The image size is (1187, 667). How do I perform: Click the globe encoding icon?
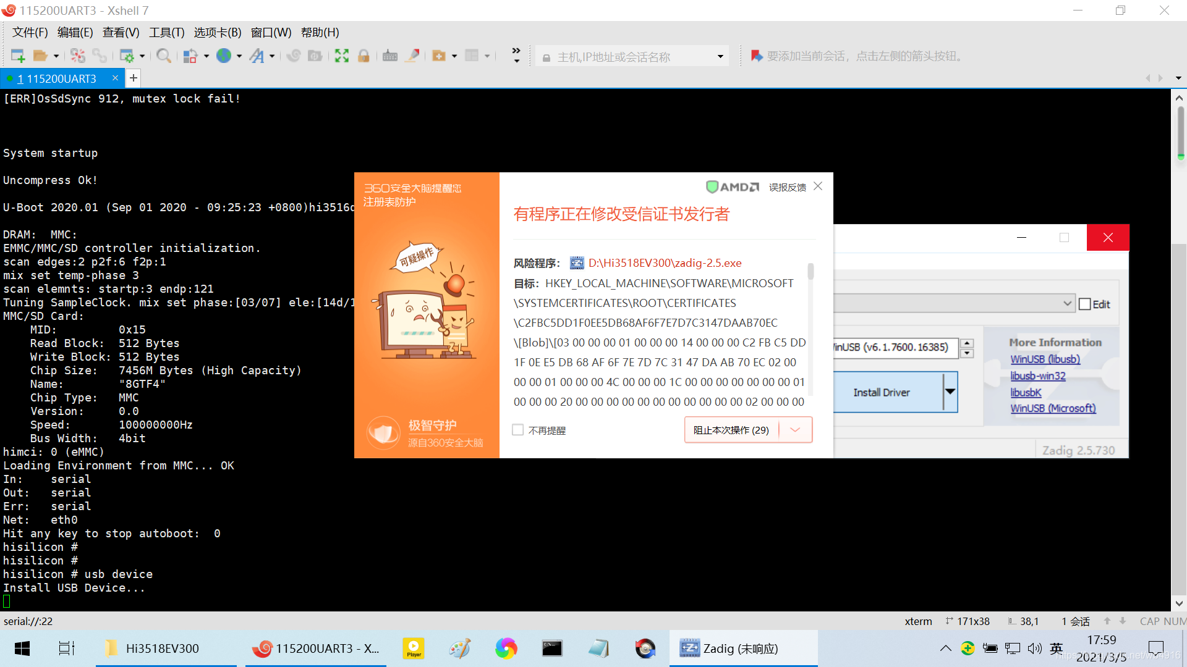[224, 56]
